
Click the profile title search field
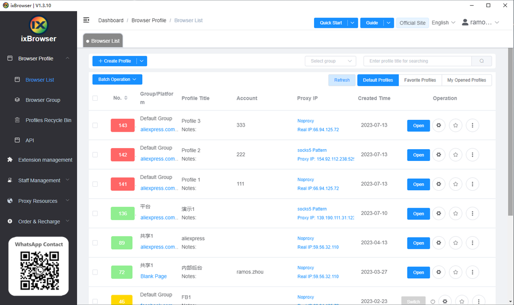click(417, 61)
